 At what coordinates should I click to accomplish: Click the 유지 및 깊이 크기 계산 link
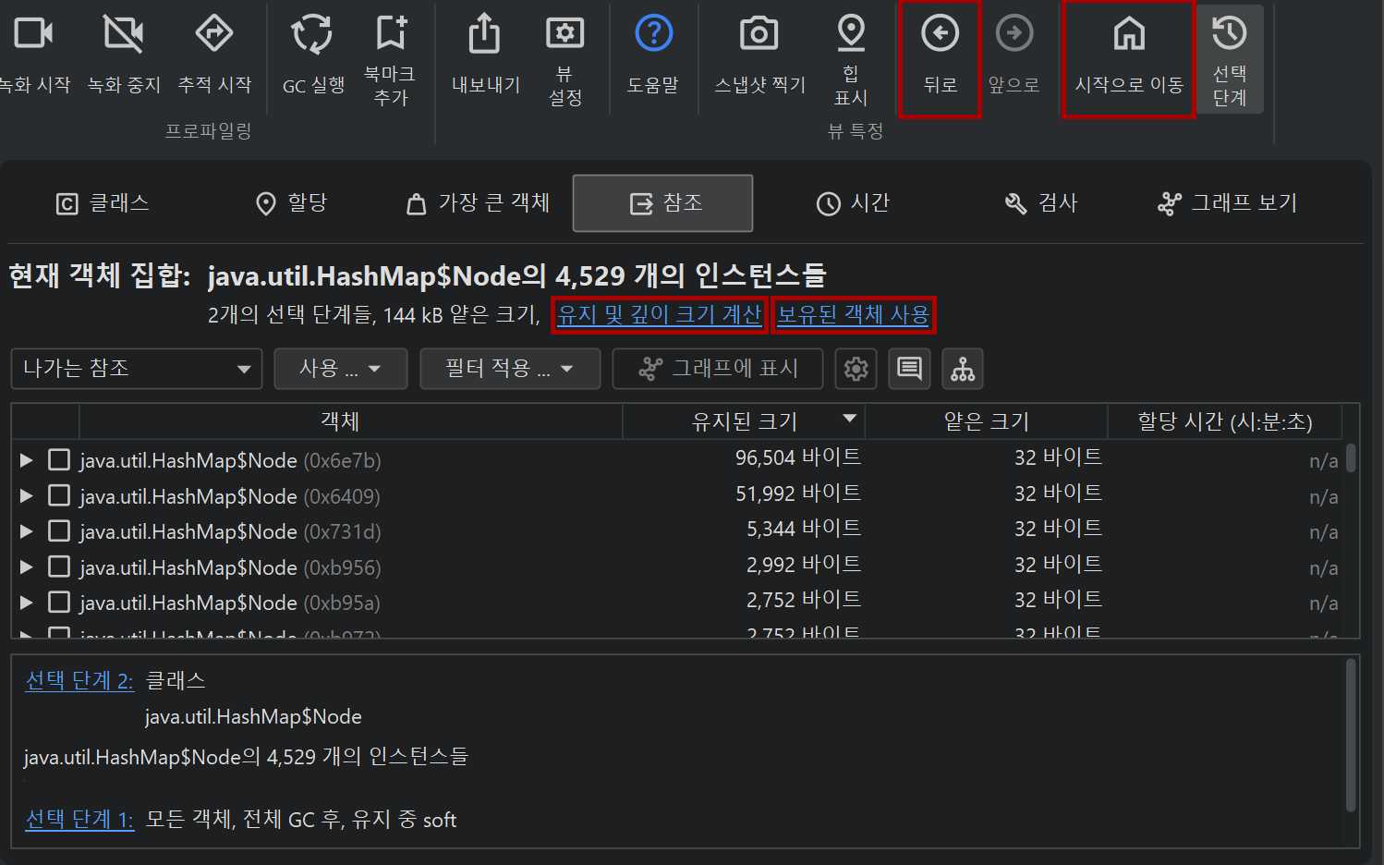click(x=659, y=315)
